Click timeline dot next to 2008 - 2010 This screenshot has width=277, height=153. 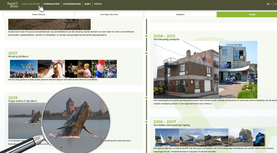[146, 36]
